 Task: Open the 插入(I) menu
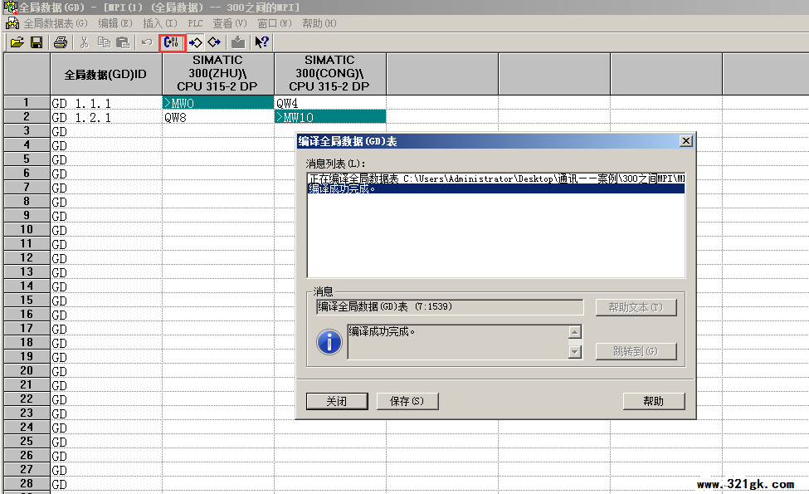159,23
